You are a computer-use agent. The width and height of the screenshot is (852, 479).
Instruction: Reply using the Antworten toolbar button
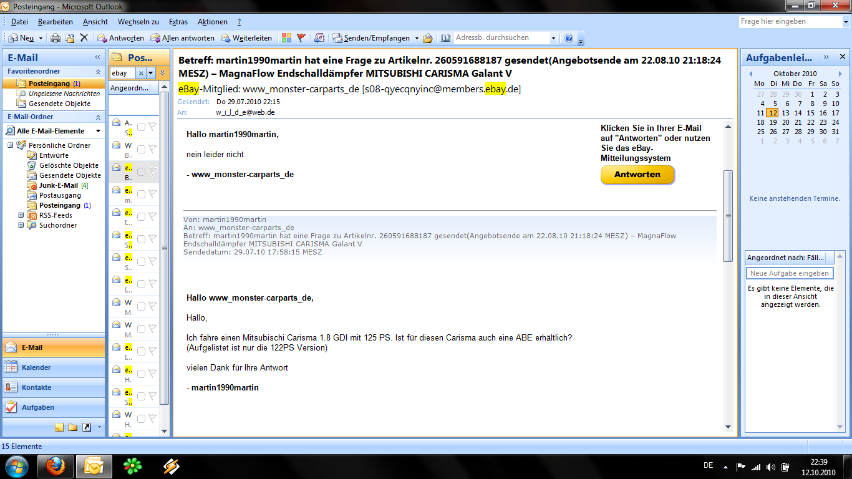(120, 38)
